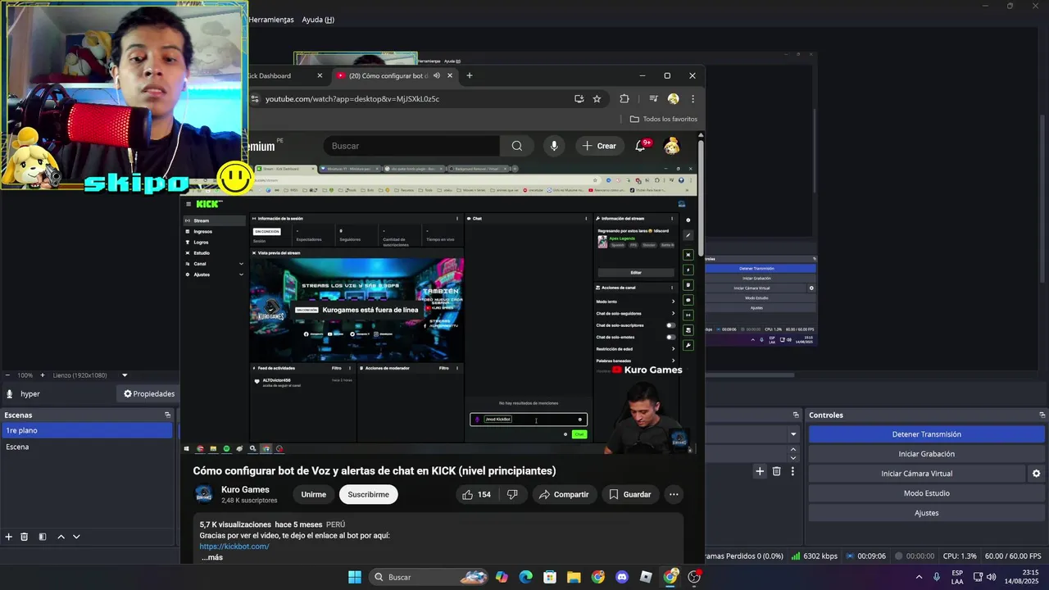Like the video with 154 likes
This screenshot has height=590, width=1049.
click(476, 494)
